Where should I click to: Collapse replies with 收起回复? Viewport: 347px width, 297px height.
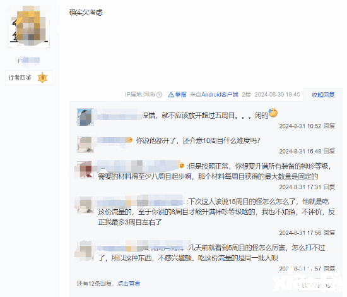pyautogui.click(x=323, y=95)
